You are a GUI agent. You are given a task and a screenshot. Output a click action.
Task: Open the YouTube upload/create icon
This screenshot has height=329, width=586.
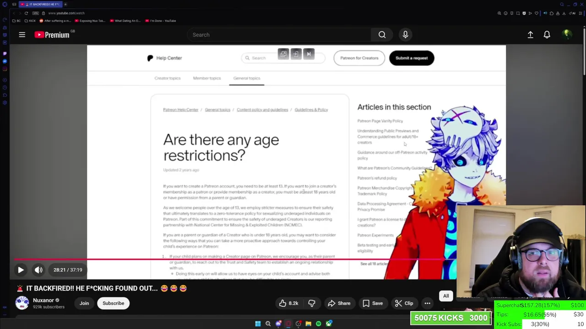(x=530, y=35)
